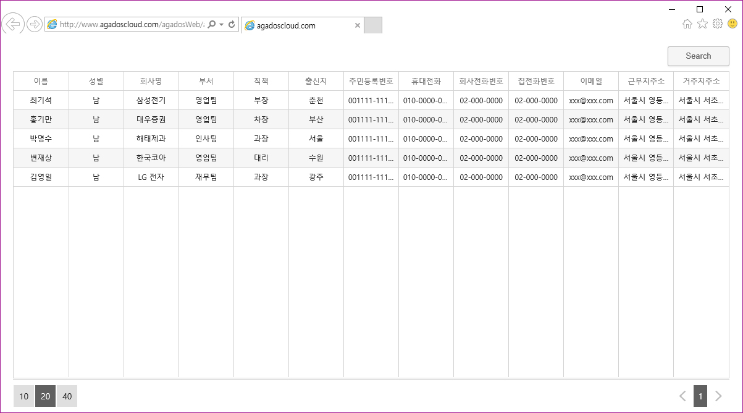The height and width of the screenshot is (413, 743).
Task: Go to next page chevron
Action: click(x=718, y=396)
